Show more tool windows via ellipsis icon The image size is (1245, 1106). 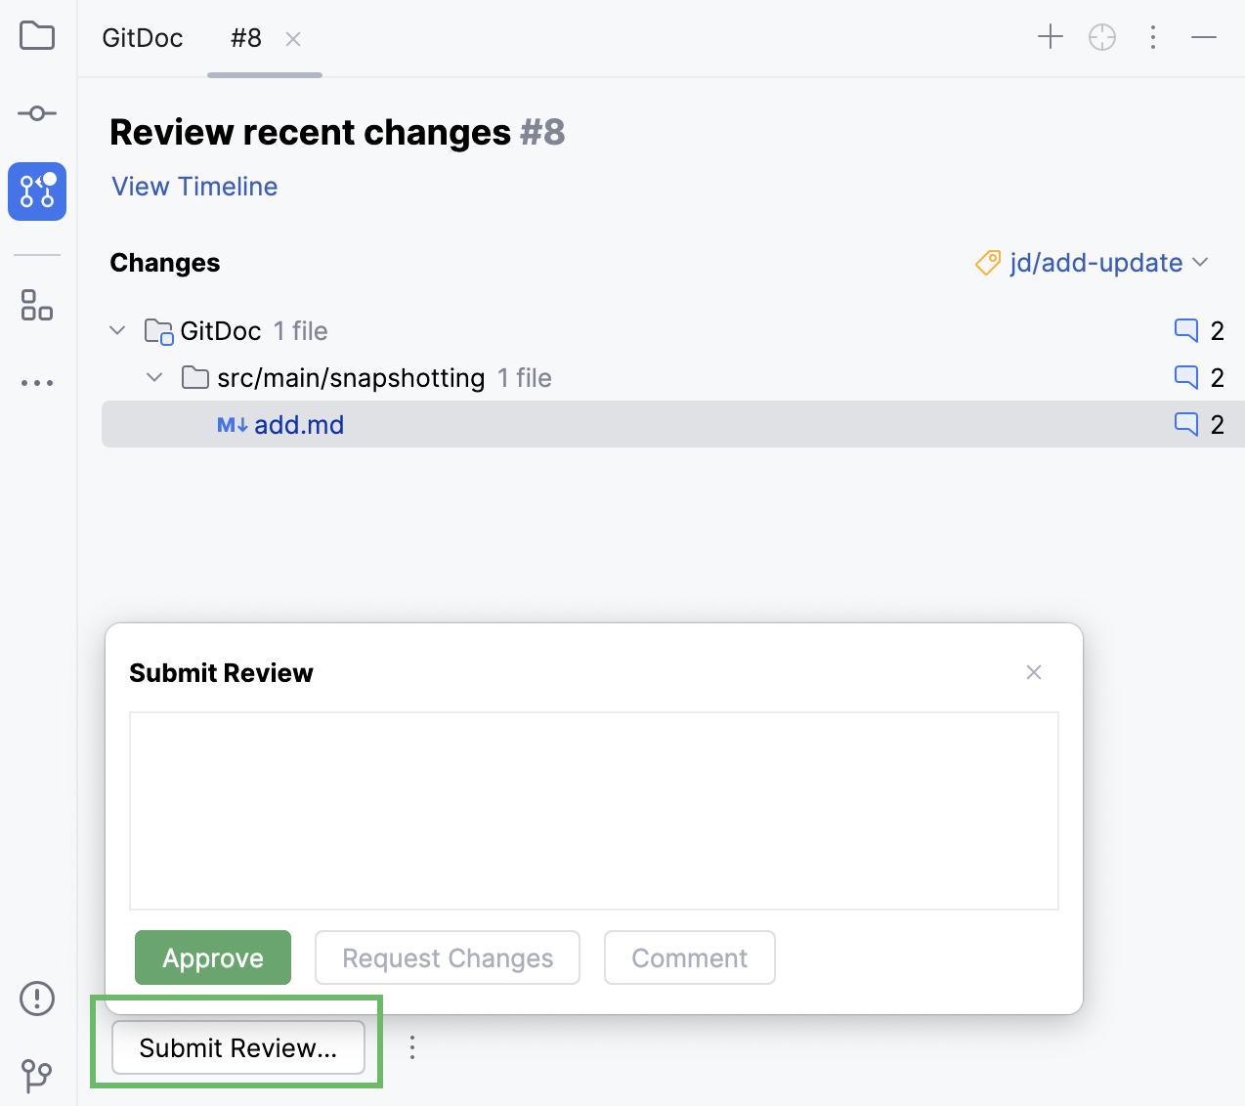(36, 382)
